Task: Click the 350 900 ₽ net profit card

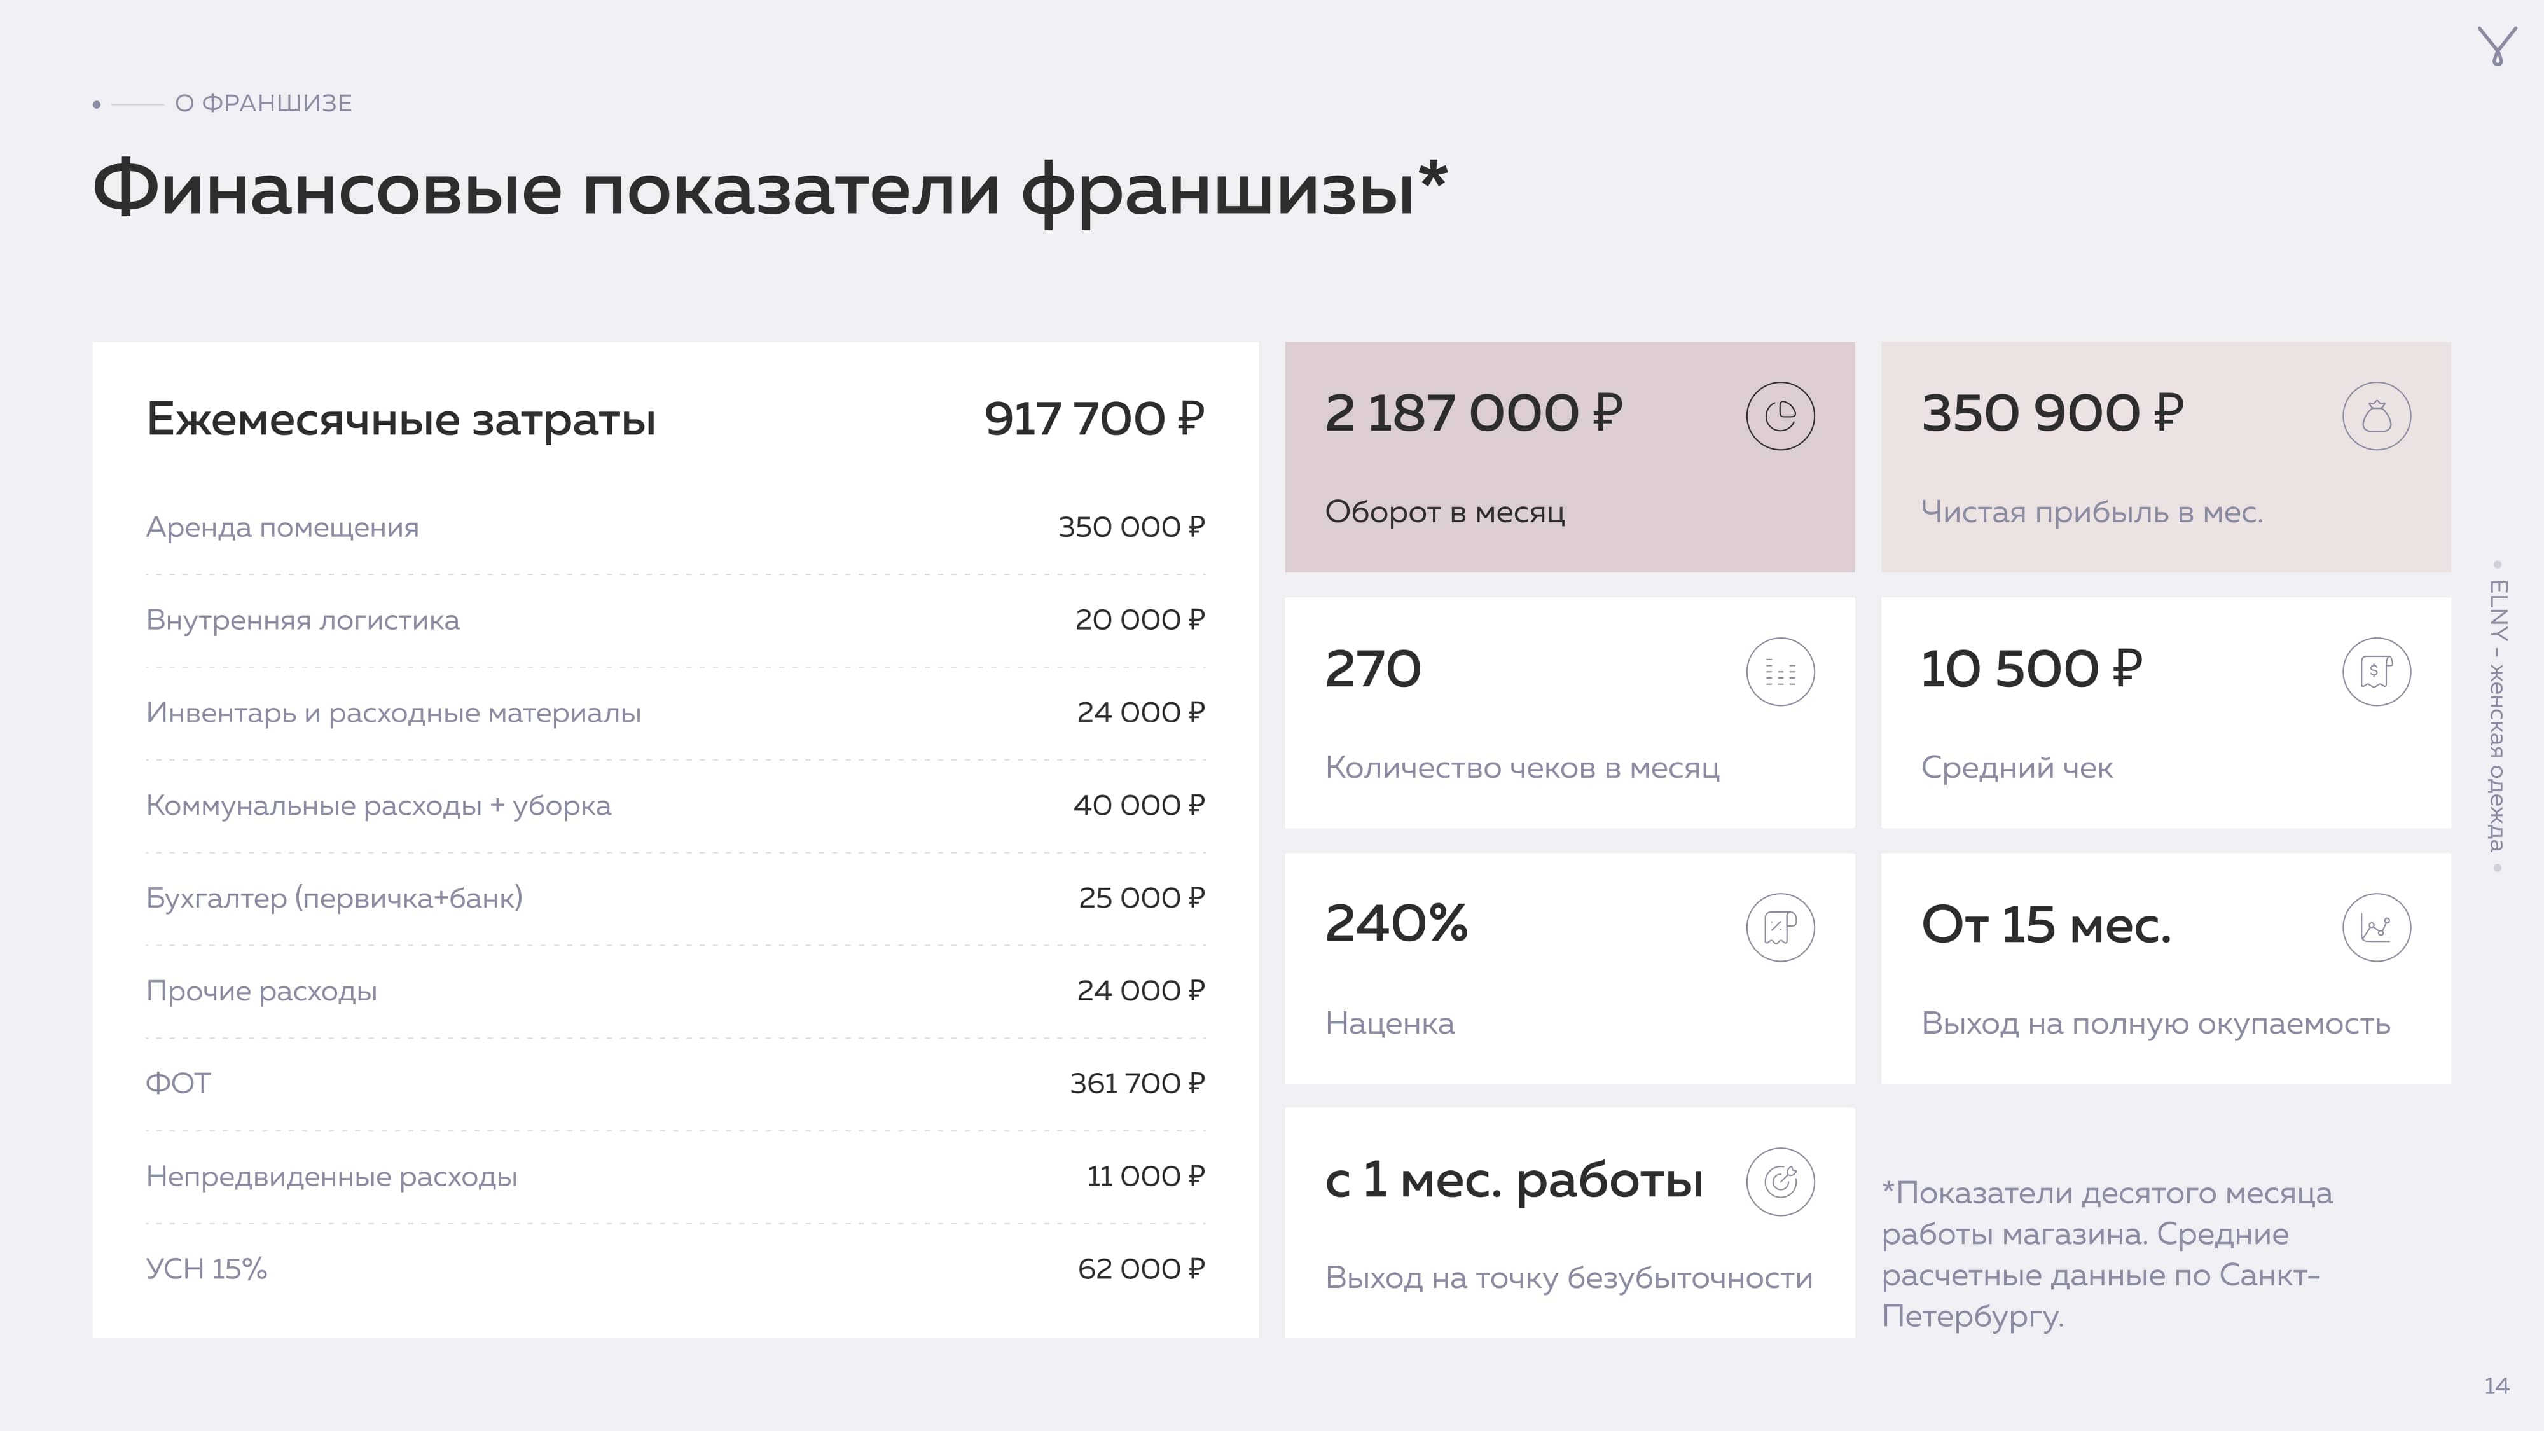Action: coord(2051,414)
